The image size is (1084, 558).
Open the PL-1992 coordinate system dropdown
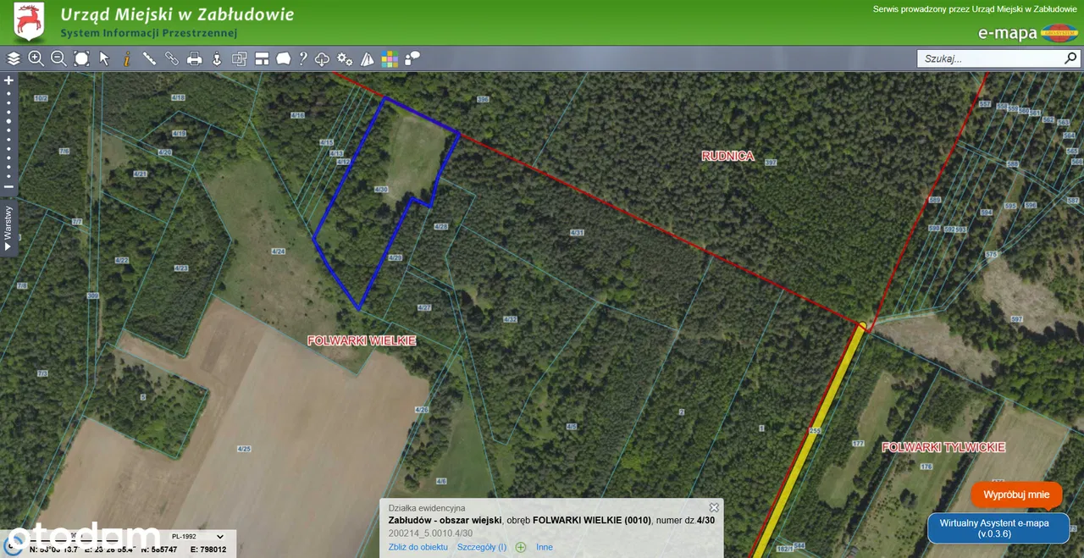click(x=197, y=536)
